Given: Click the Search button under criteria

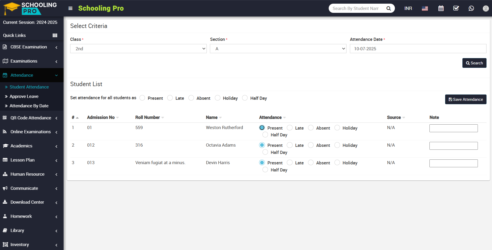Looking at the screenshot, I should tap(474, 63).
